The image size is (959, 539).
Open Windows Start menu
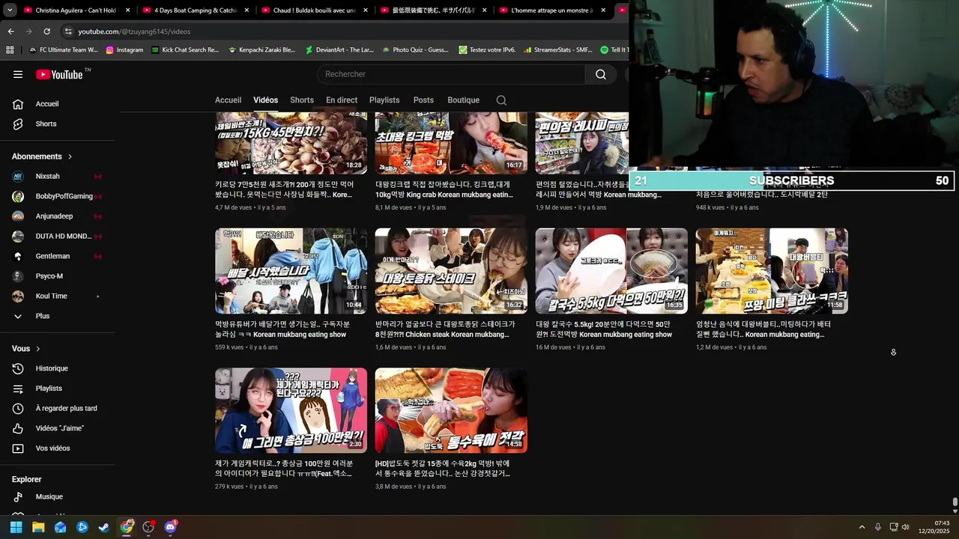tap(16, 527)
